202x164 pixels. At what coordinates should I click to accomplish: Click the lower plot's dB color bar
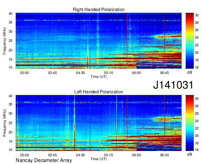coord(190,123)
